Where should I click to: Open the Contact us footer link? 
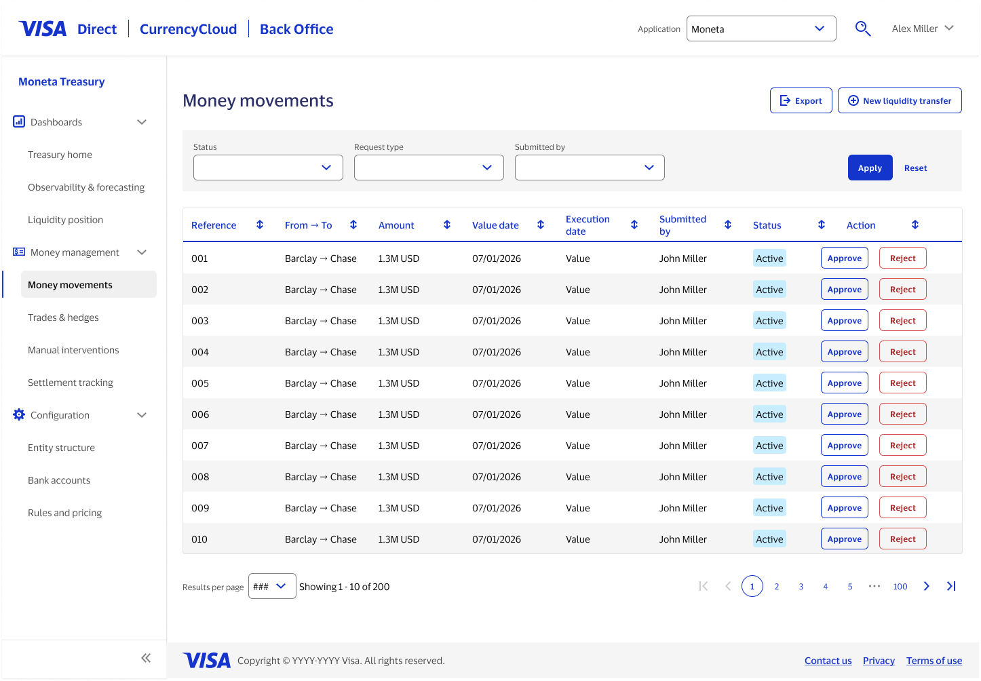pos(828,661)
